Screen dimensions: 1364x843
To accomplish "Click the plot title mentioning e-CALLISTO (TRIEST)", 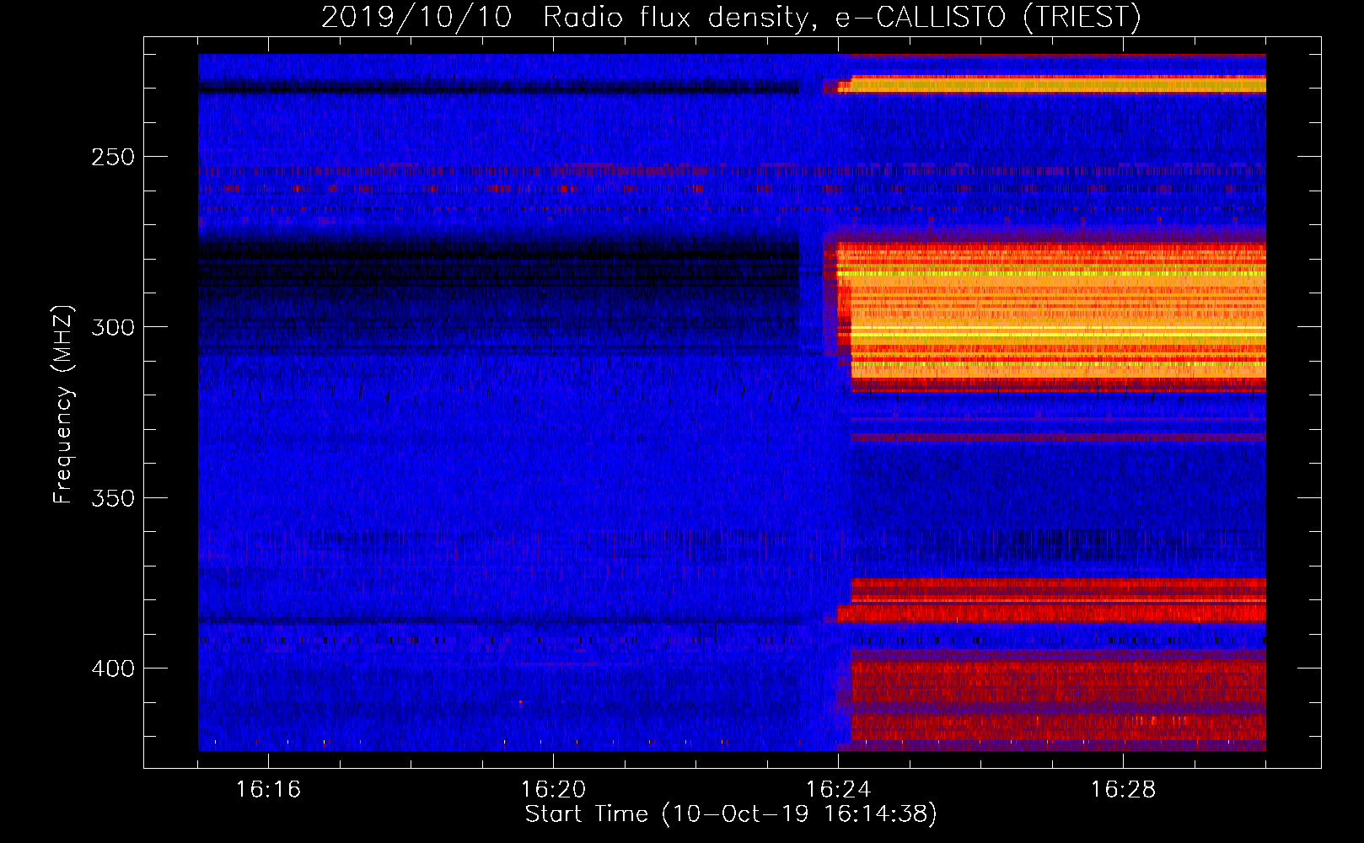I will pyautogui.click(x=731, y=17).
